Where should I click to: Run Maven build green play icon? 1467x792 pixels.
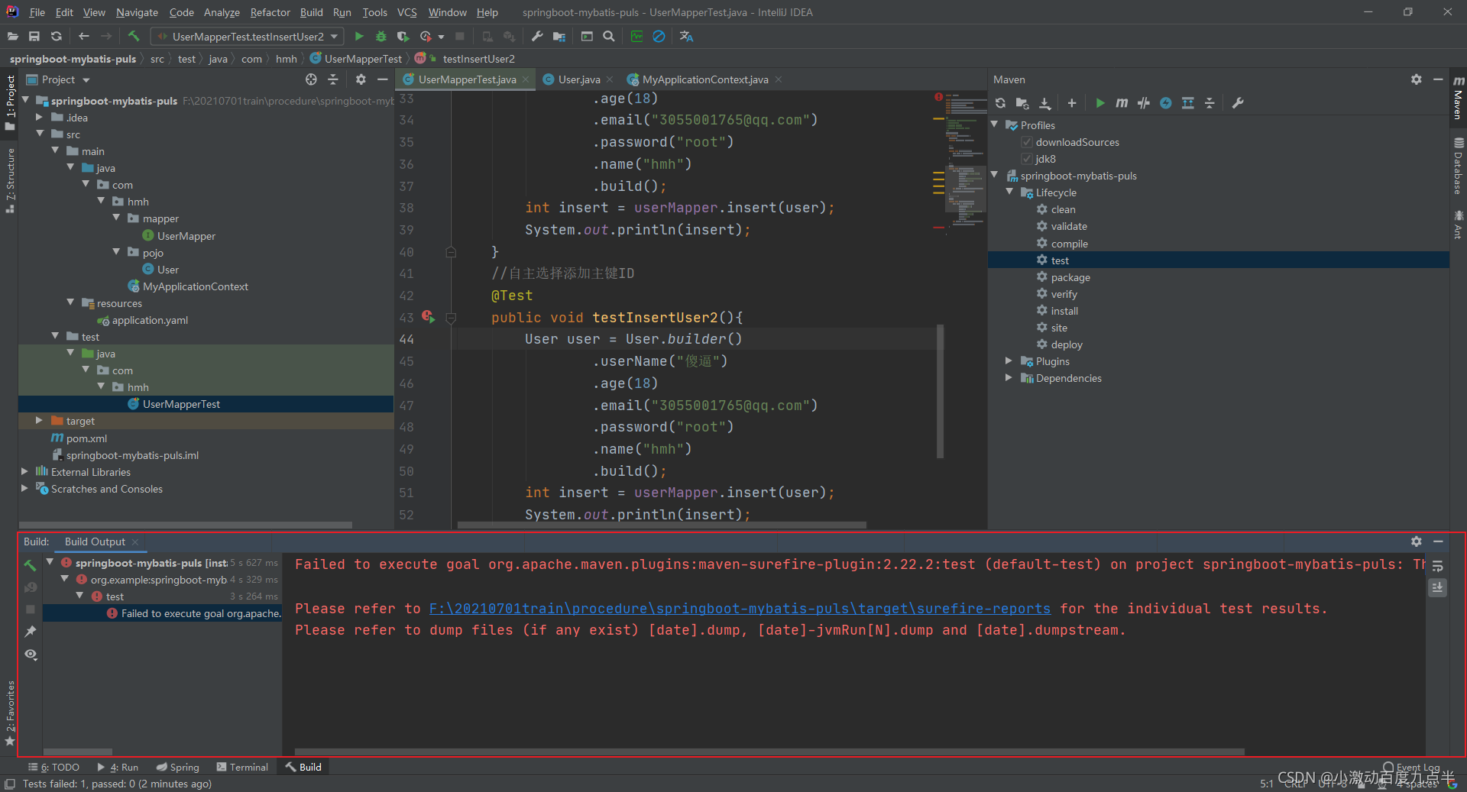[x=1099, y=103]
